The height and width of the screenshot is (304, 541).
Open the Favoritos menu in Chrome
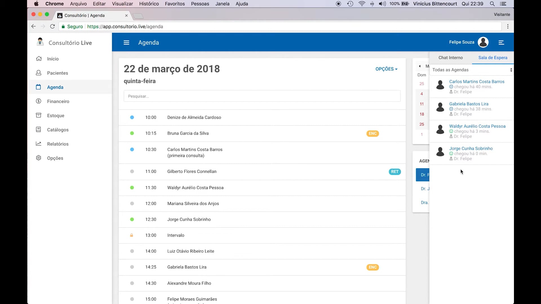point(175,4)
